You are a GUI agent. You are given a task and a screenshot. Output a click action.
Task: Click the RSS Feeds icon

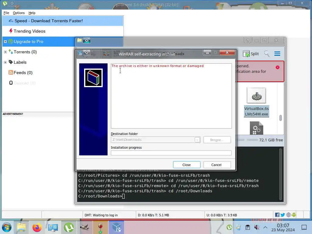pos(11,73)
